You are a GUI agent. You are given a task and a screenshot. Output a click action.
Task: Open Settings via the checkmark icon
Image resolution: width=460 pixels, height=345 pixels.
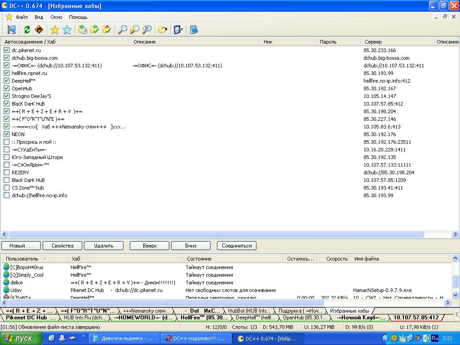178,30
